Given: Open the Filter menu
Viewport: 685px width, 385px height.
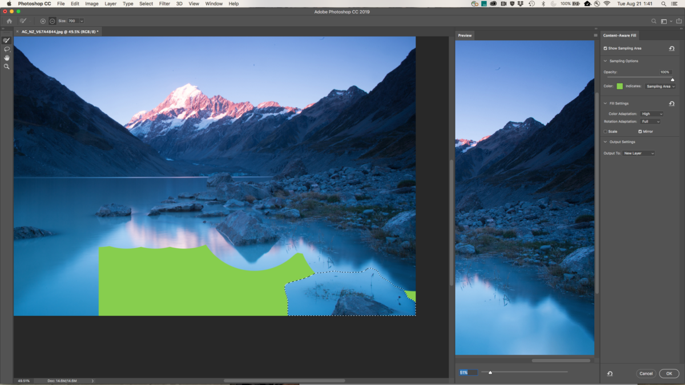Looking at the screenshot, I should [164, 3].
